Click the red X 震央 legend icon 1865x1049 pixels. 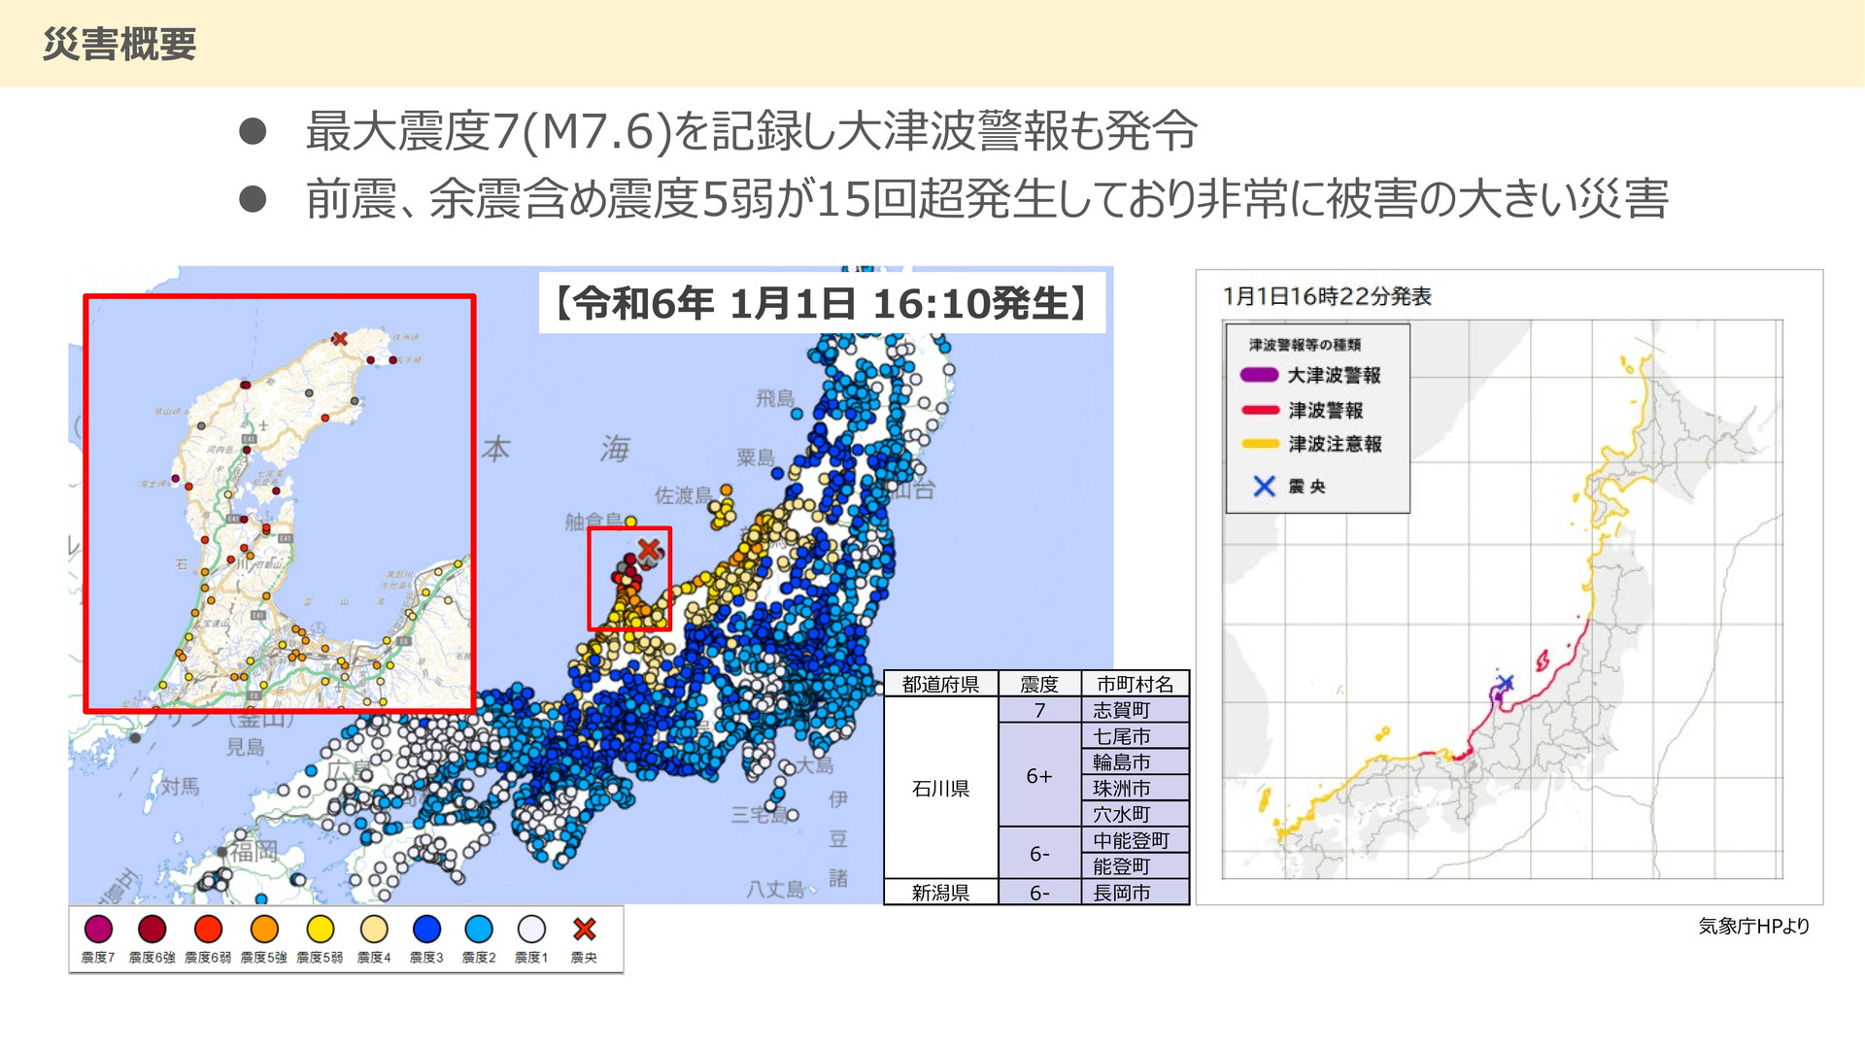coord(584,930)
